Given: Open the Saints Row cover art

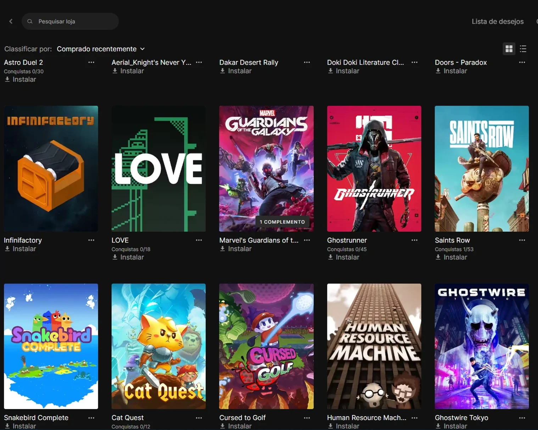Looking at the screenshot, I should [x=482, y=169].
